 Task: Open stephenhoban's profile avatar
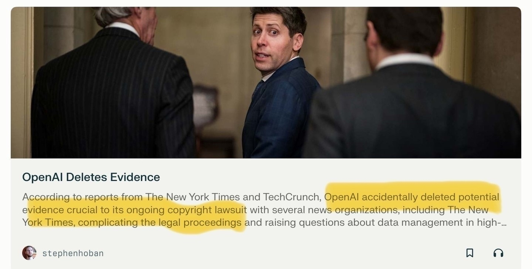(x=29, y=253)
